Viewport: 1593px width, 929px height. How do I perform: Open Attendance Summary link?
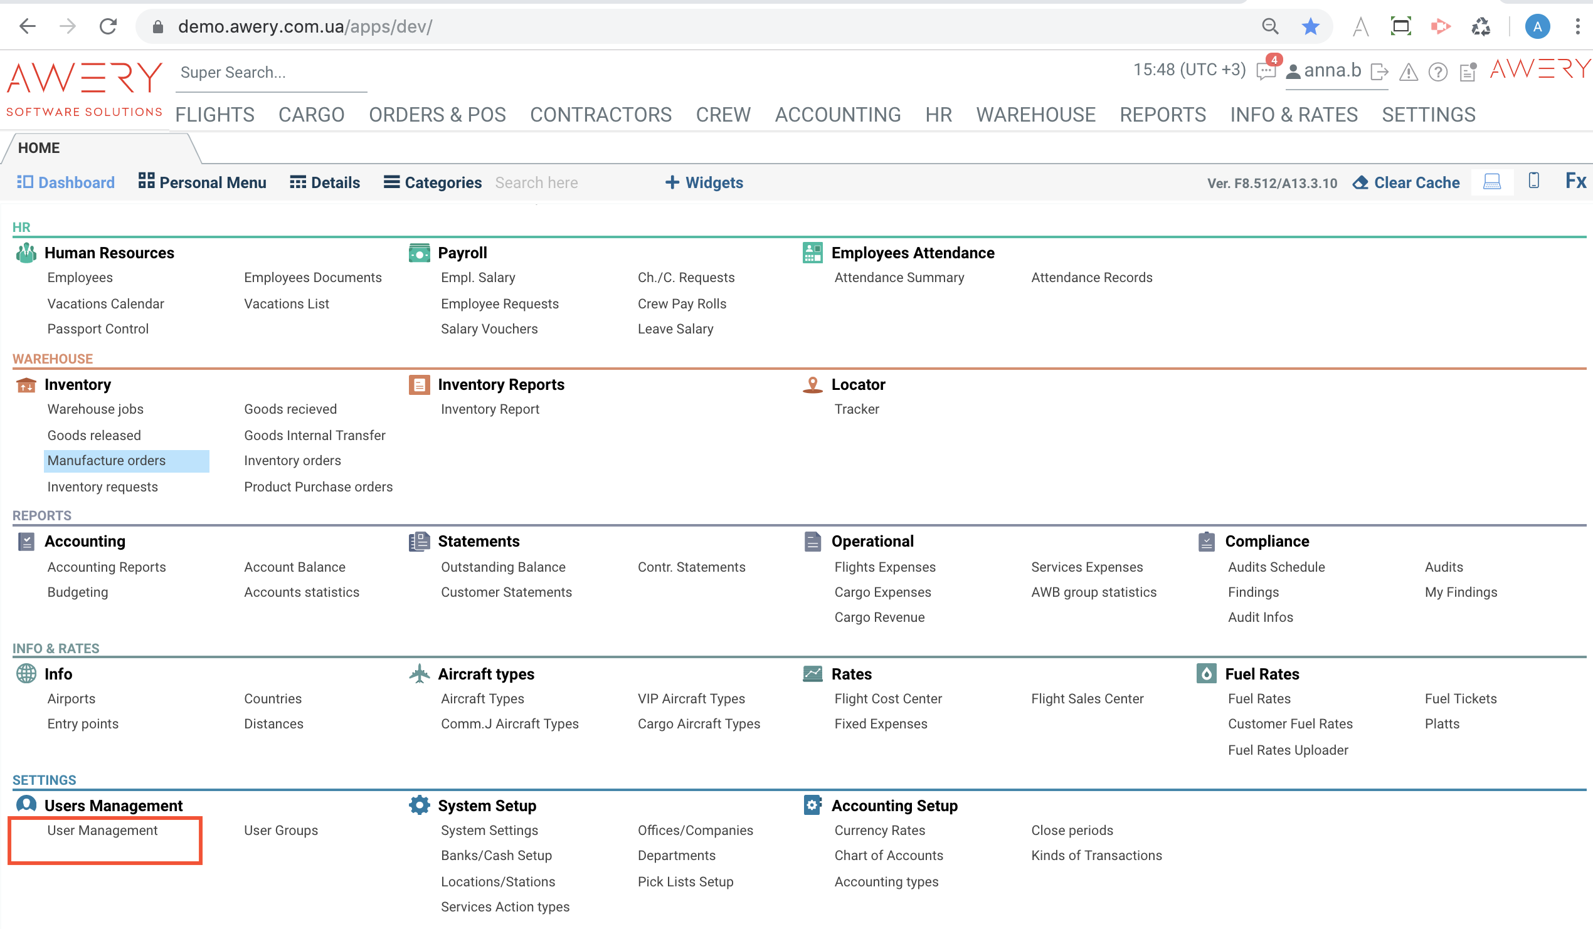point(899,278)
